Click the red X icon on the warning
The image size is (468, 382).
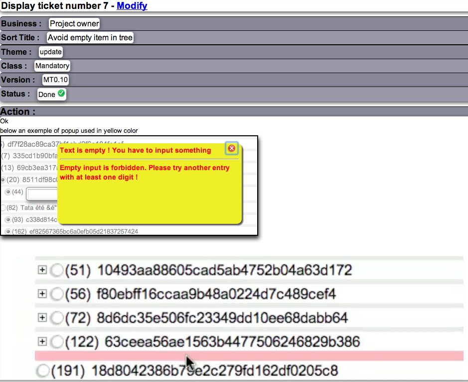point(231,148)
